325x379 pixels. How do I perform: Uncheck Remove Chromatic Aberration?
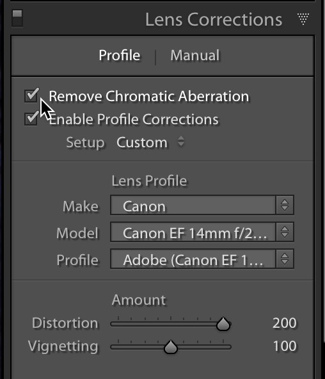31,95
